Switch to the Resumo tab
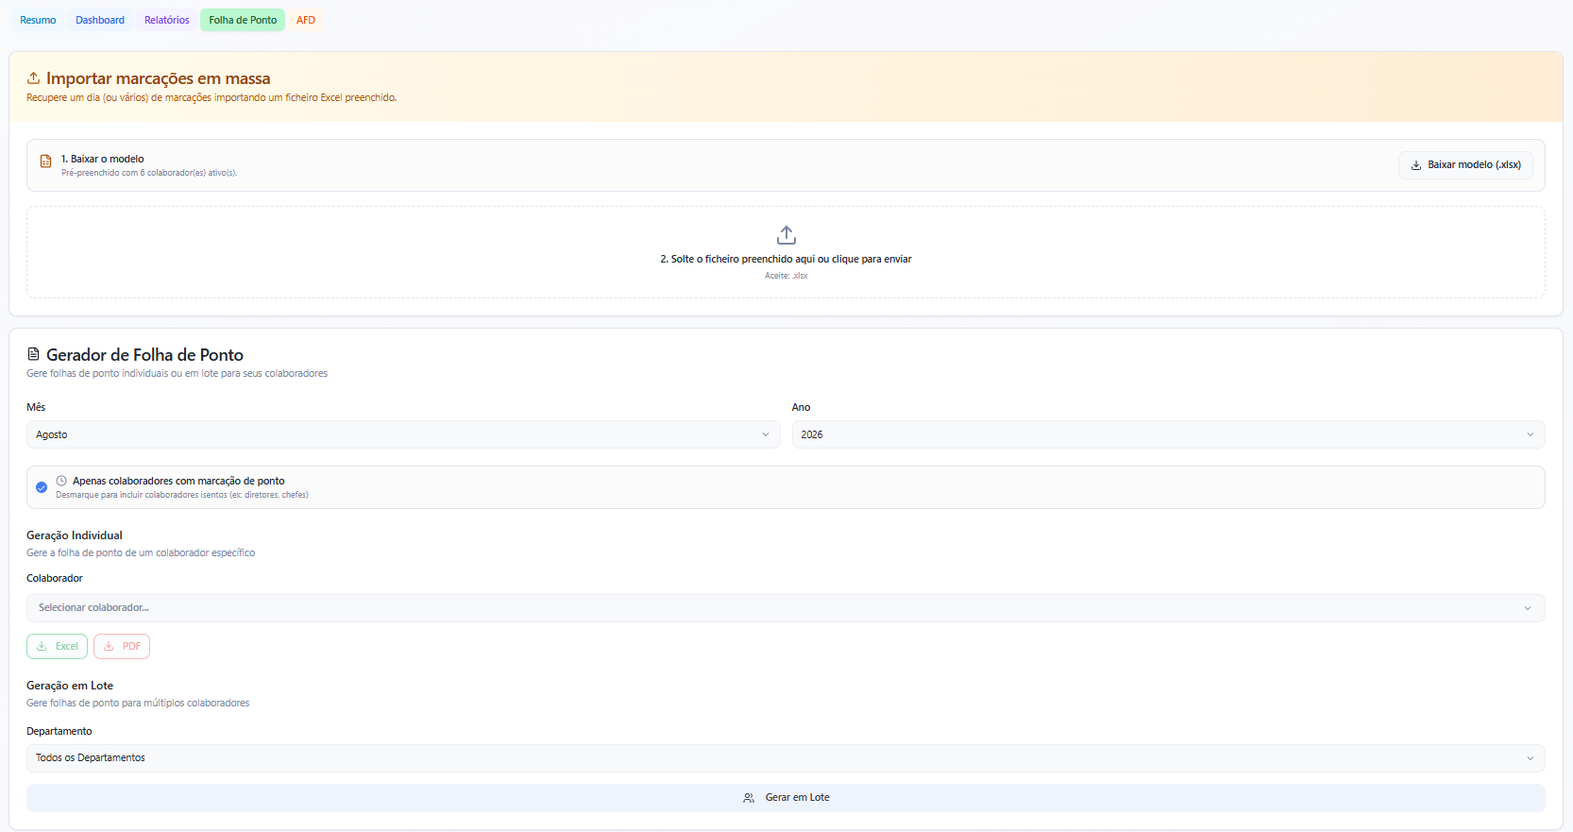Image resolution: width=1573 pixels, height=832 pixels. point(38,20)
